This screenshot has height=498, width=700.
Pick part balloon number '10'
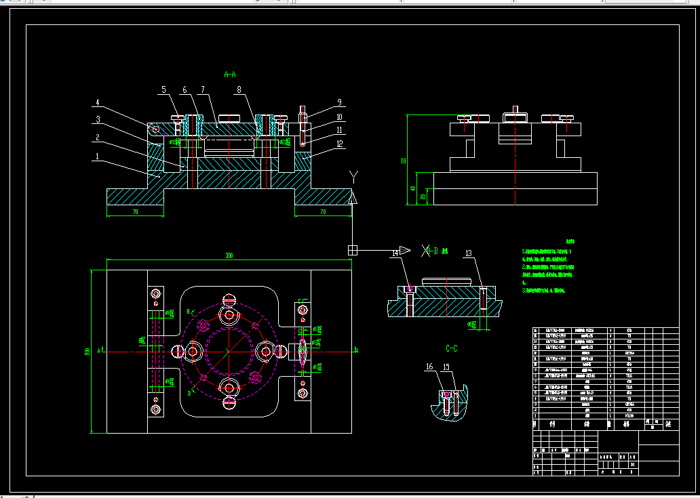339,117
